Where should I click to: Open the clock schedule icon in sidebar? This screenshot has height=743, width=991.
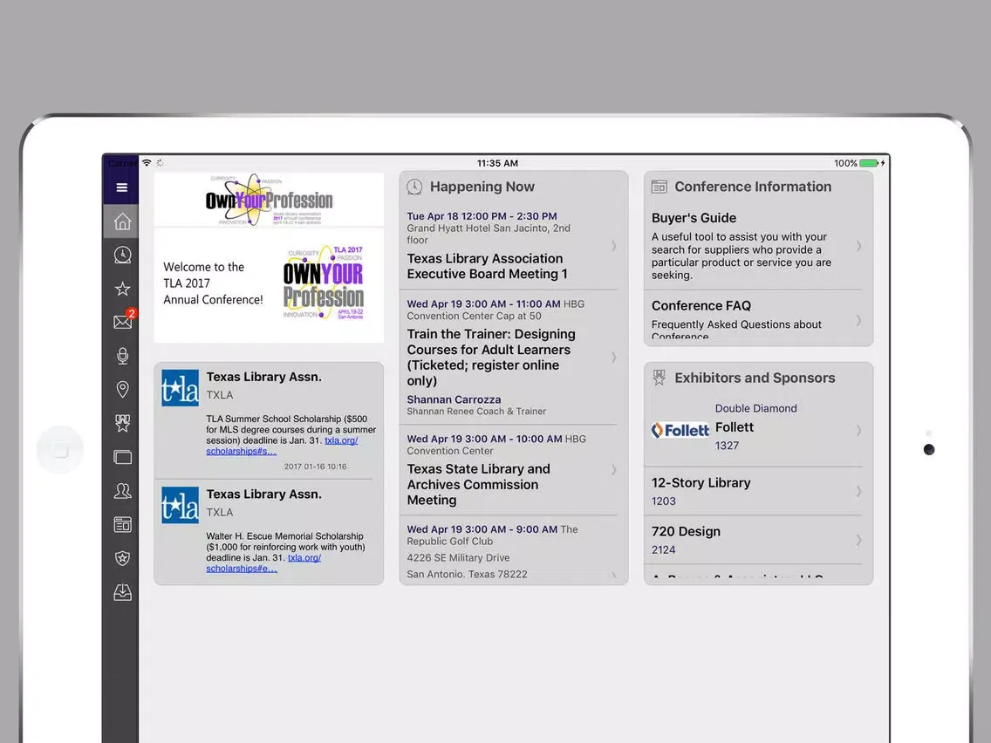coord(122,255)
